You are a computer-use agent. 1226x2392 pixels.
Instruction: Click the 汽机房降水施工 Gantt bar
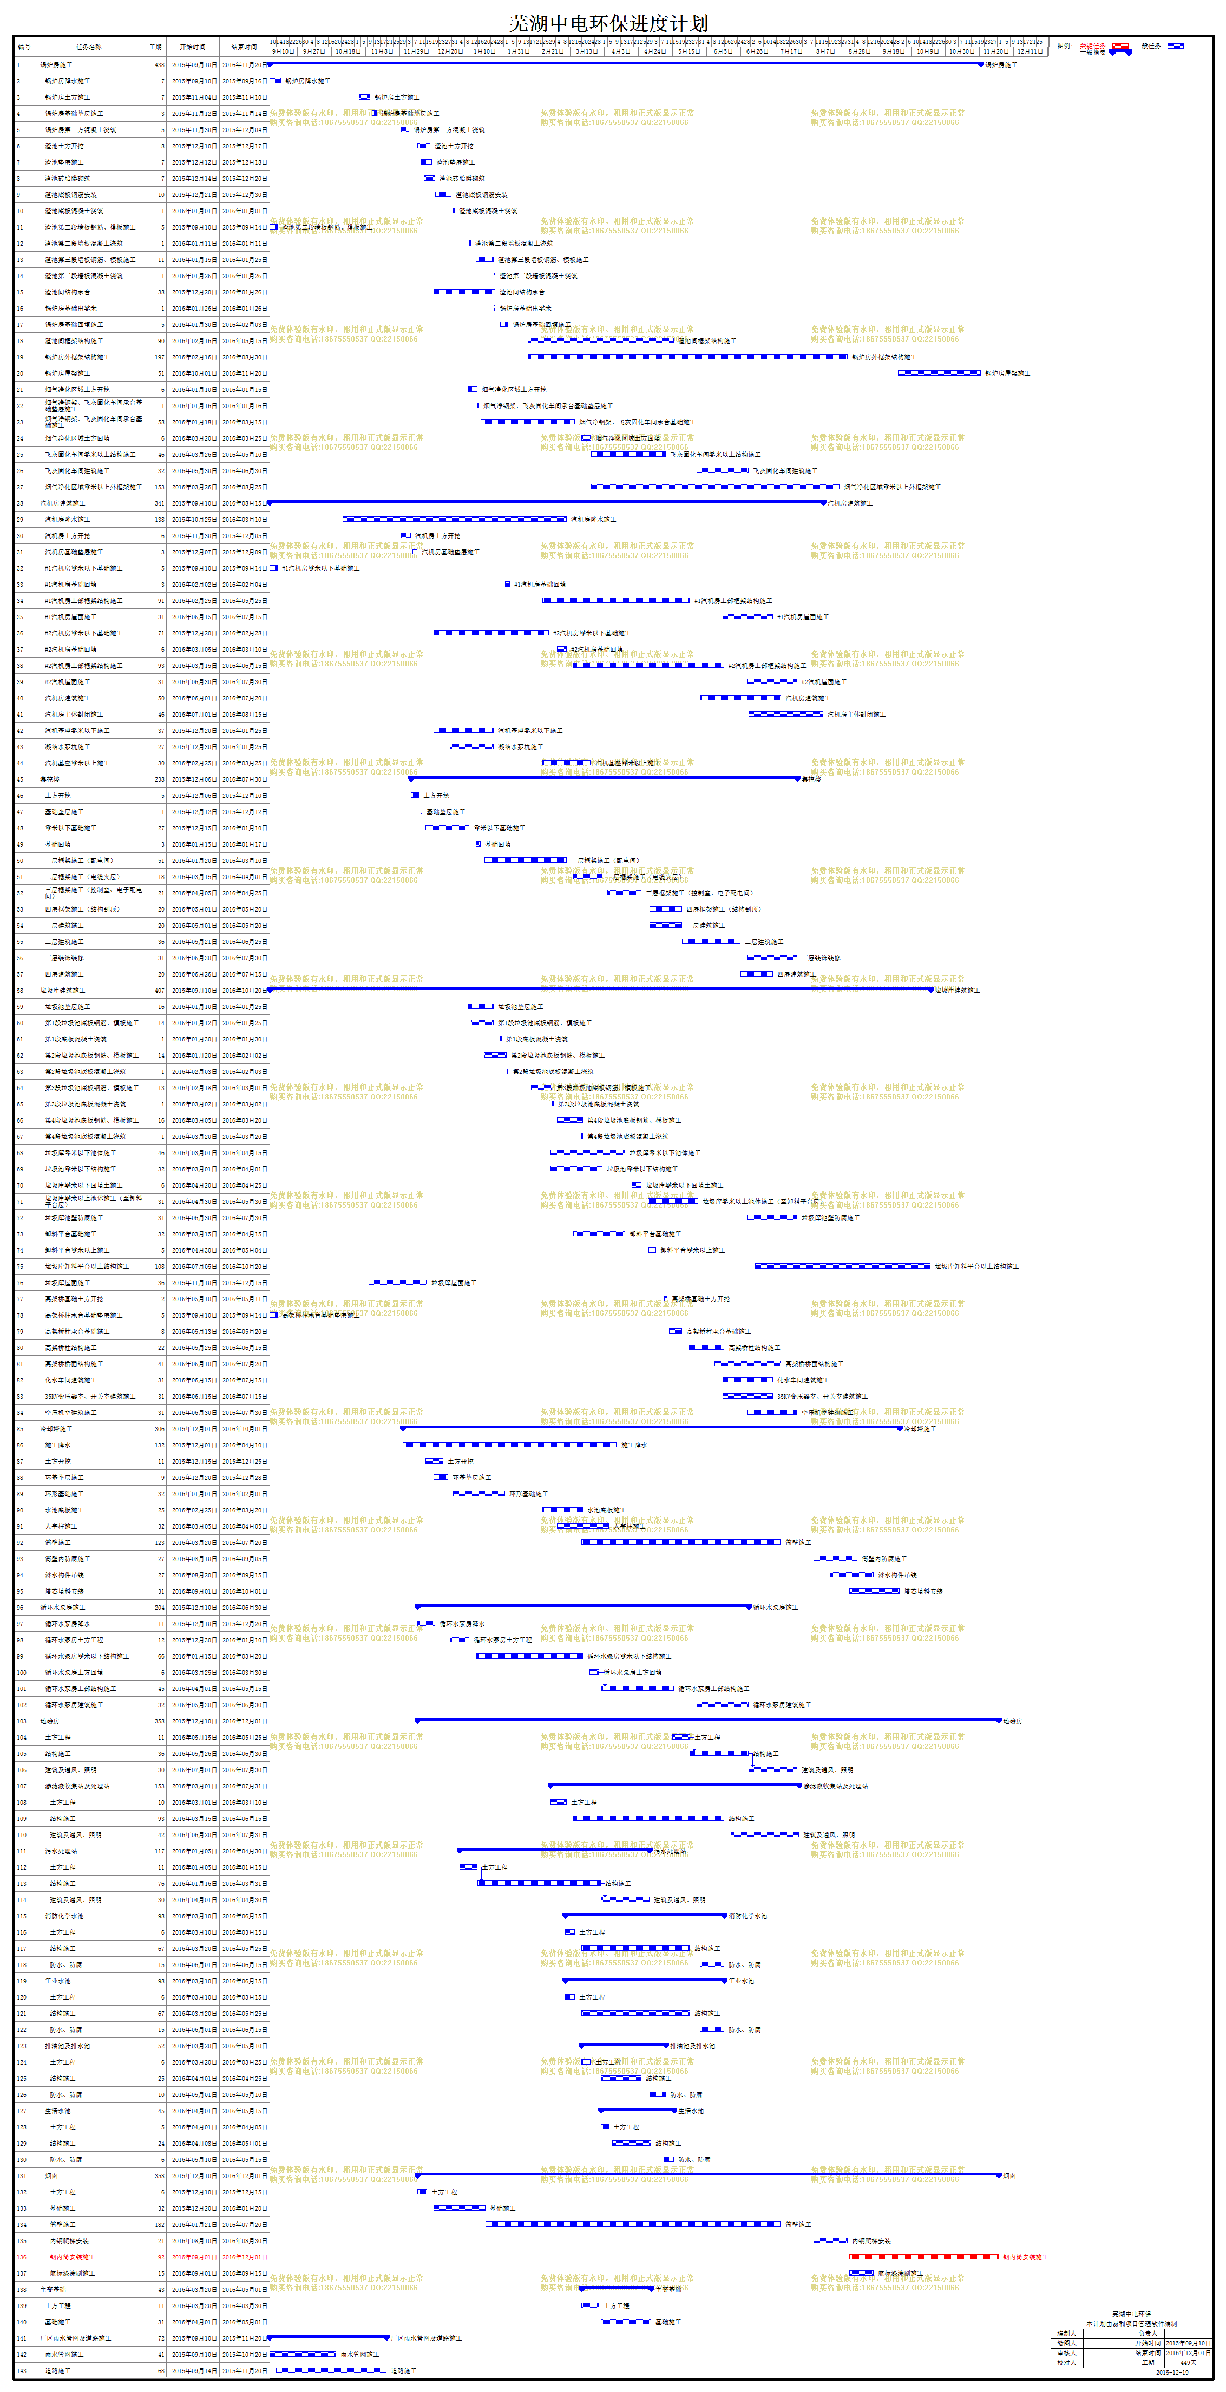pyautogui.click(x=454, y=519)
